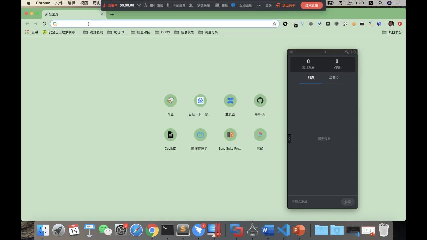Collapse the live panel with side arrow
The height and width of the screenshot is (240, 427).
click(290, 138)
